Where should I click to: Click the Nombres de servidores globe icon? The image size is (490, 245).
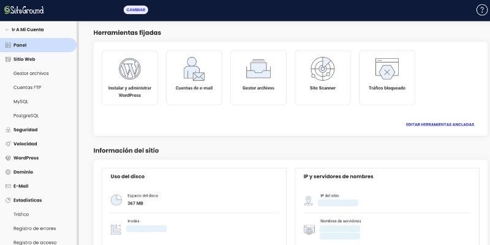point(309,230)
